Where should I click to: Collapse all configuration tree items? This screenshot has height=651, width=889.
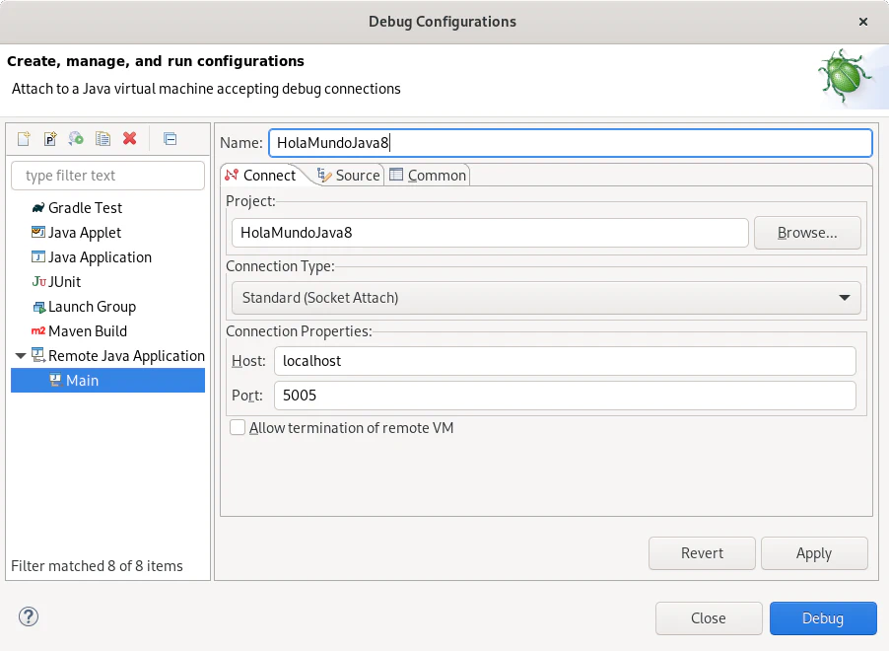click(170, 139)
